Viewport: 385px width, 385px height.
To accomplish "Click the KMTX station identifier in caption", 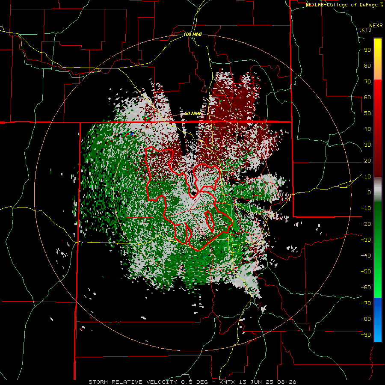I will (x=228, y=382).
